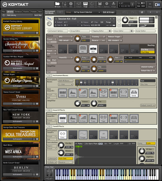Solo the instrument with S button
162x181 pixels.
pos(119,19)
